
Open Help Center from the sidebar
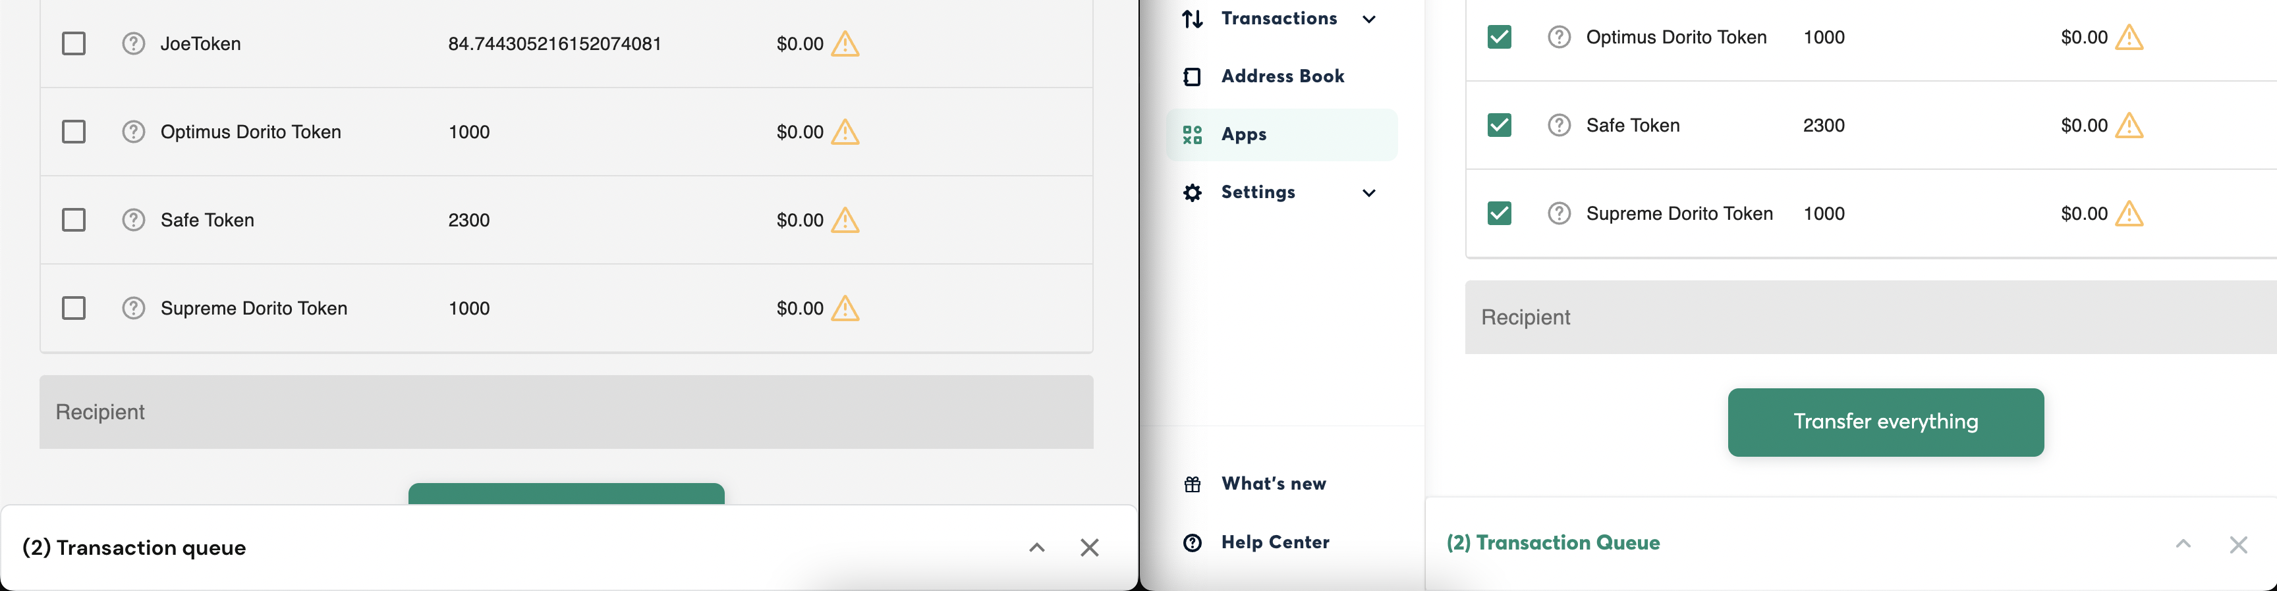pos(1275,542)
